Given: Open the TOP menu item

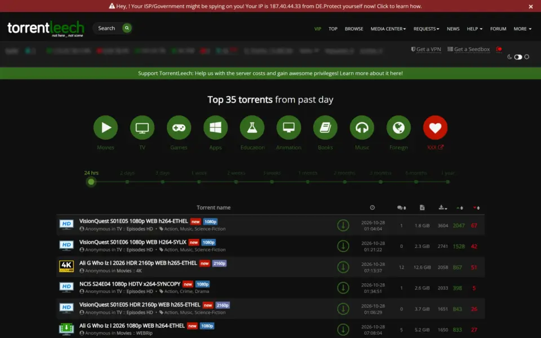Looking at the screenshot, I should coord(333,29).
